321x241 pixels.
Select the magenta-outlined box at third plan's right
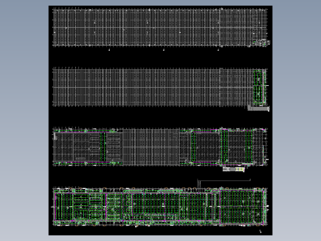pos(237,147)
